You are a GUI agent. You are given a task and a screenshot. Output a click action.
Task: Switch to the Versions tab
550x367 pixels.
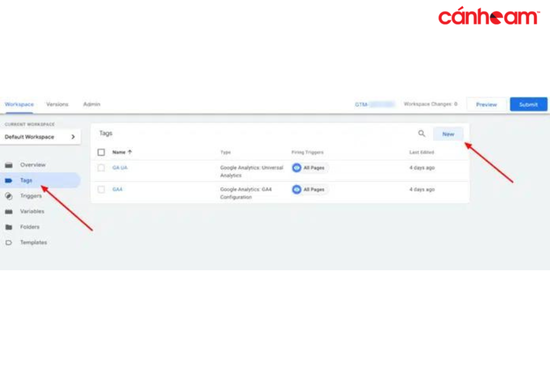click(57, 105)
